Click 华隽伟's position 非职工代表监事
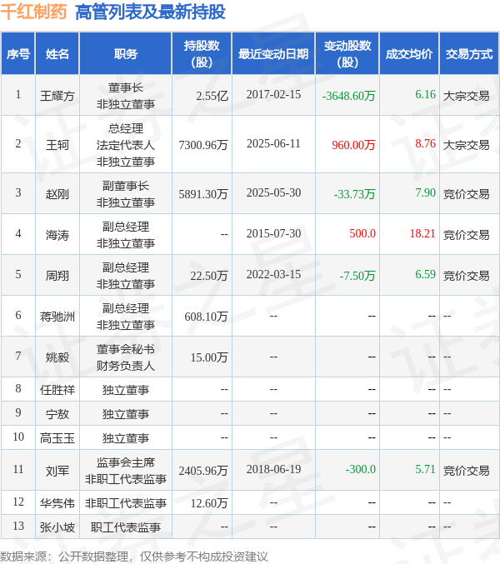The height and width of the screenshot is (564, 500). coord(126,503)
